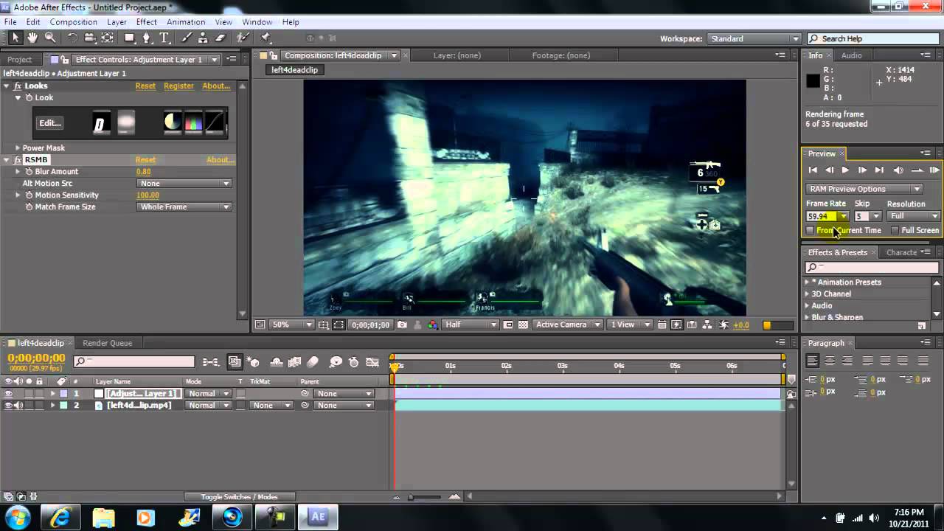Select the Brush tool
This screenshot has height=531, width=944.
(x=187, y=38)
